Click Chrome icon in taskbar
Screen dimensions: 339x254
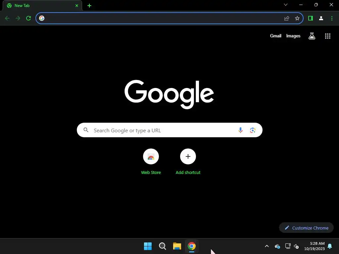[192, 246]
